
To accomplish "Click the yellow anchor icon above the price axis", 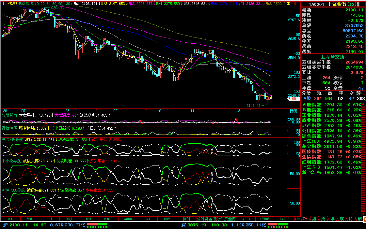I will (x=289, y=3).
